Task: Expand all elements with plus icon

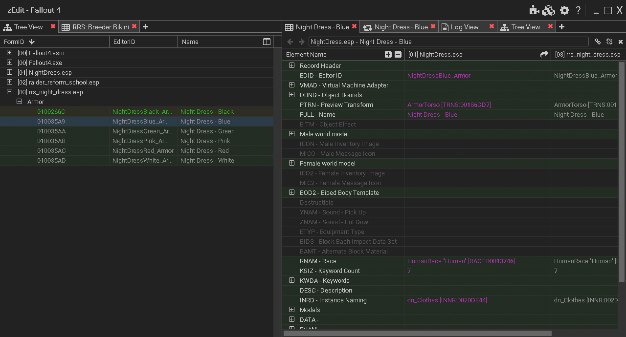Action: click(388, 54)
